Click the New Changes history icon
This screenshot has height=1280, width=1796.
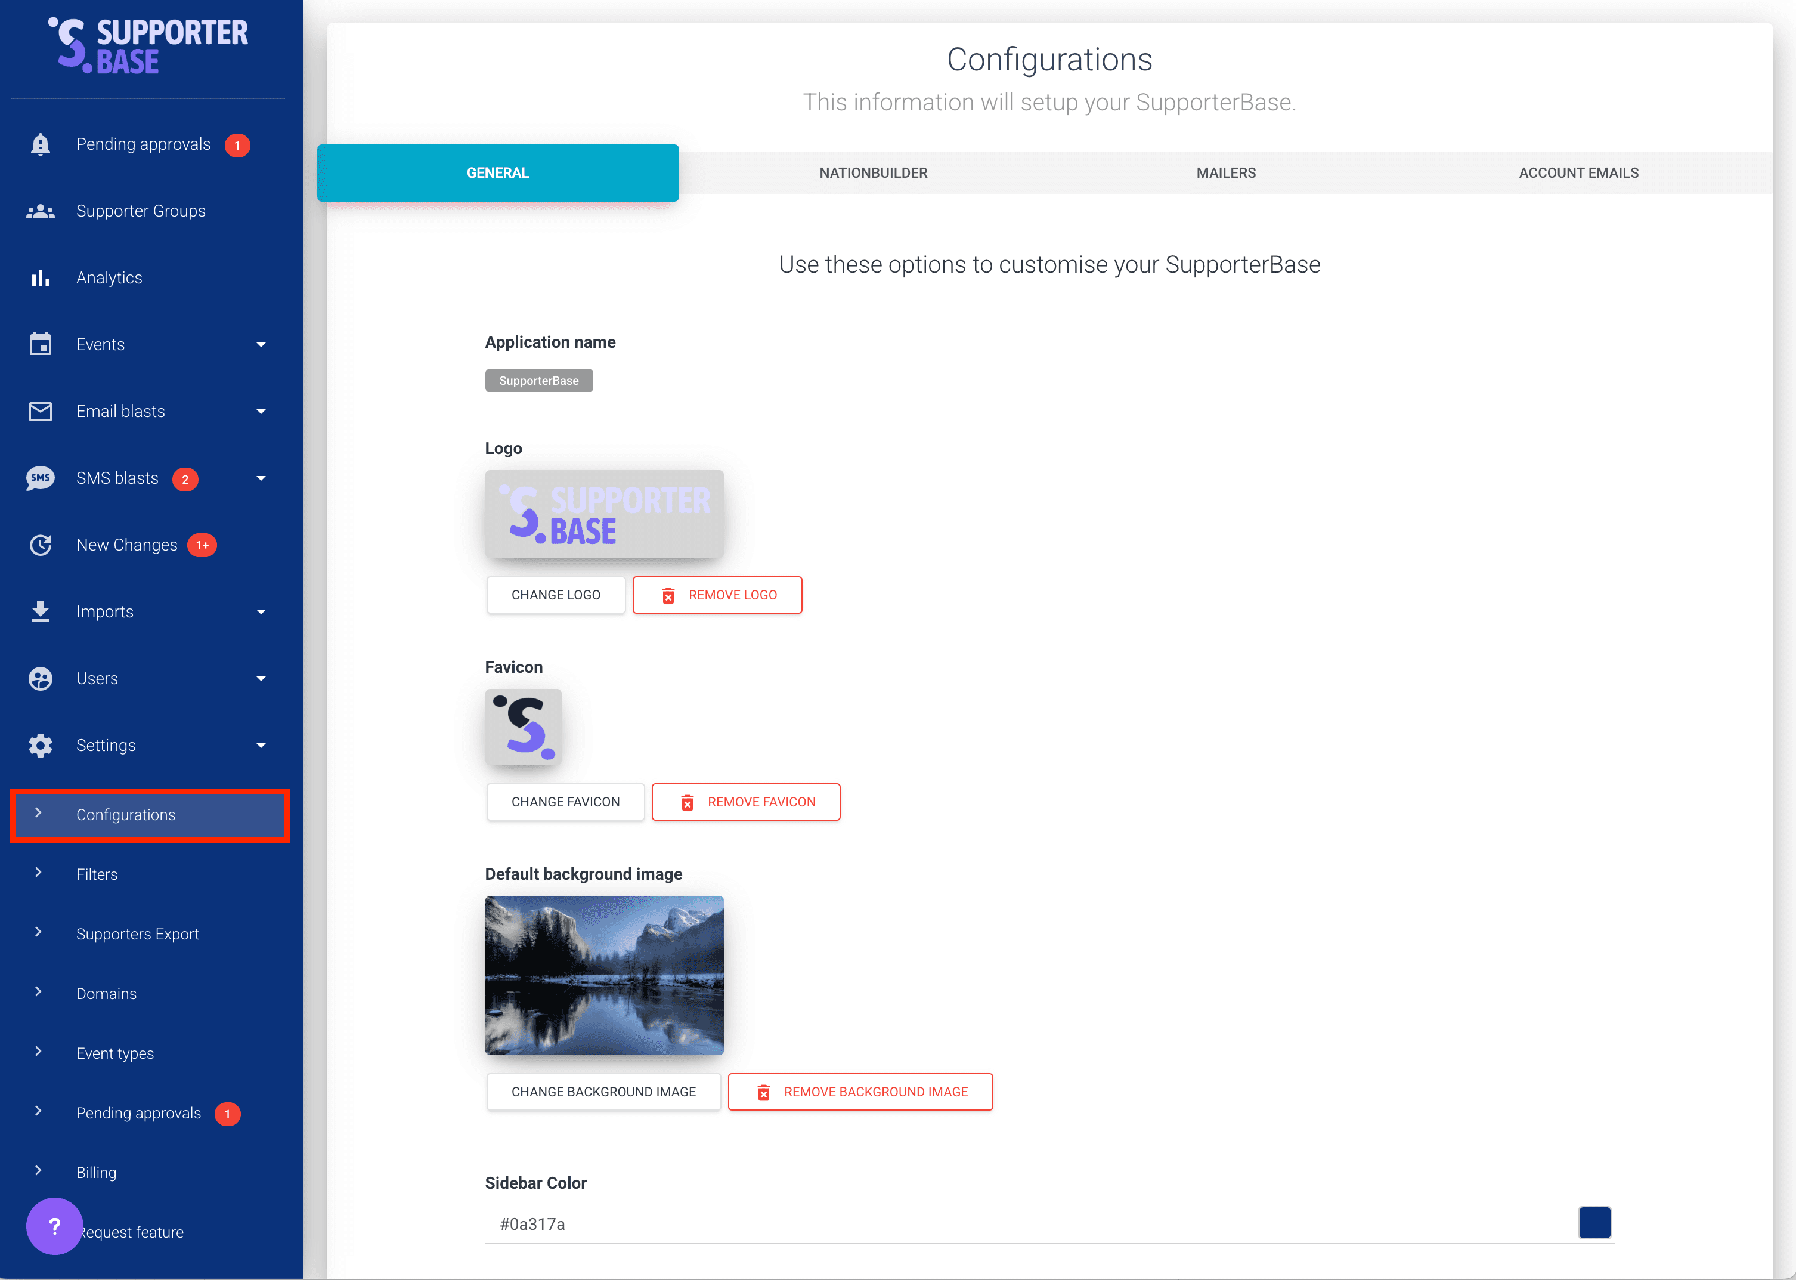point(40,545)
